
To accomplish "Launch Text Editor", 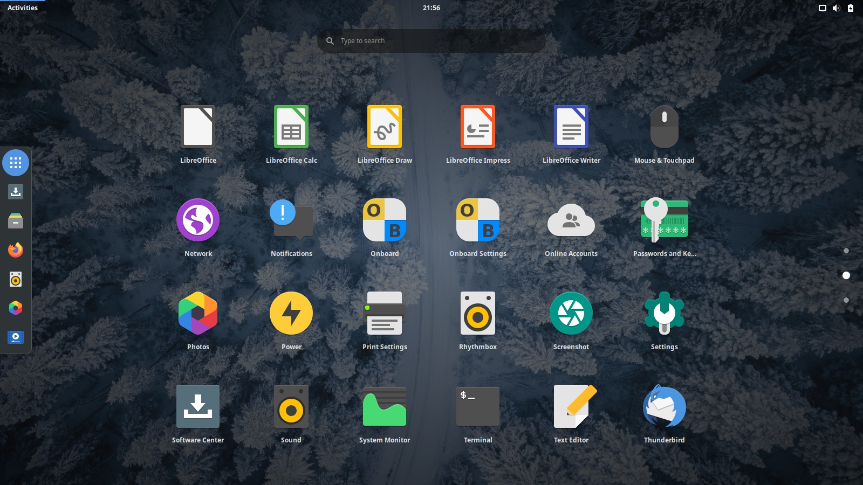I will click(575, 406).
